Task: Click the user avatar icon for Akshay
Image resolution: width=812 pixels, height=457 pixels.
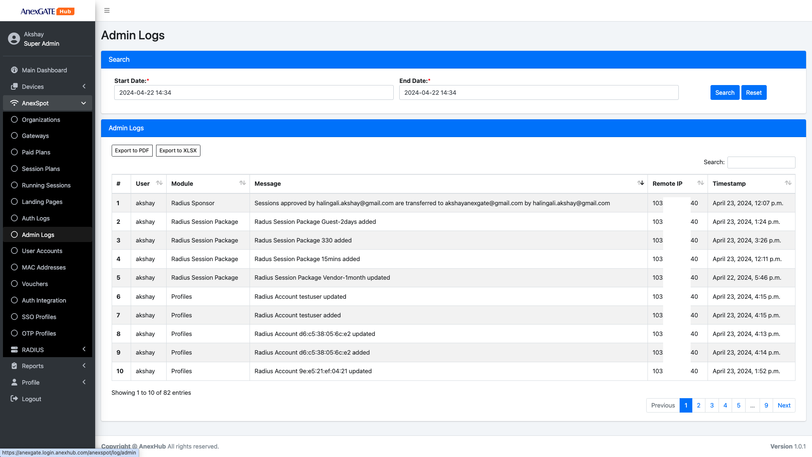Action: tap(14, 39)
